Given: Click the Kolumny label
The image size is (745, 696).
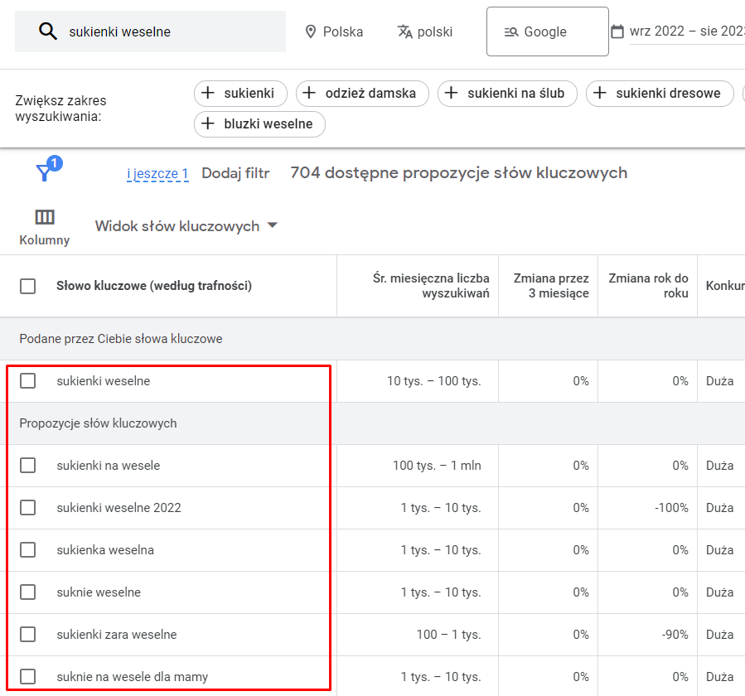Looking at the screenshot, I should 44,240.
